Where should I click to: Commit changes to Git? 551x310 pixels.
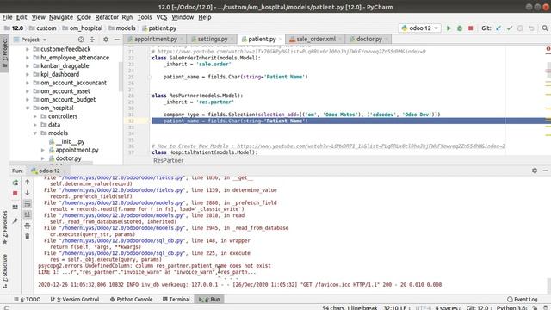click(510, 28)
